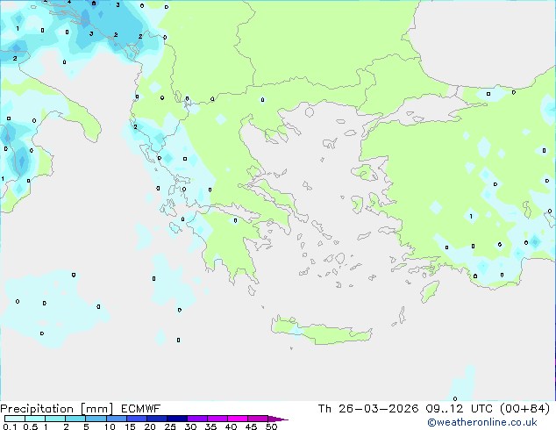This screenshot has width=556, height=430.
Task: Pick the legend swatch between 45 and 50
Action: tap(258, 419)
